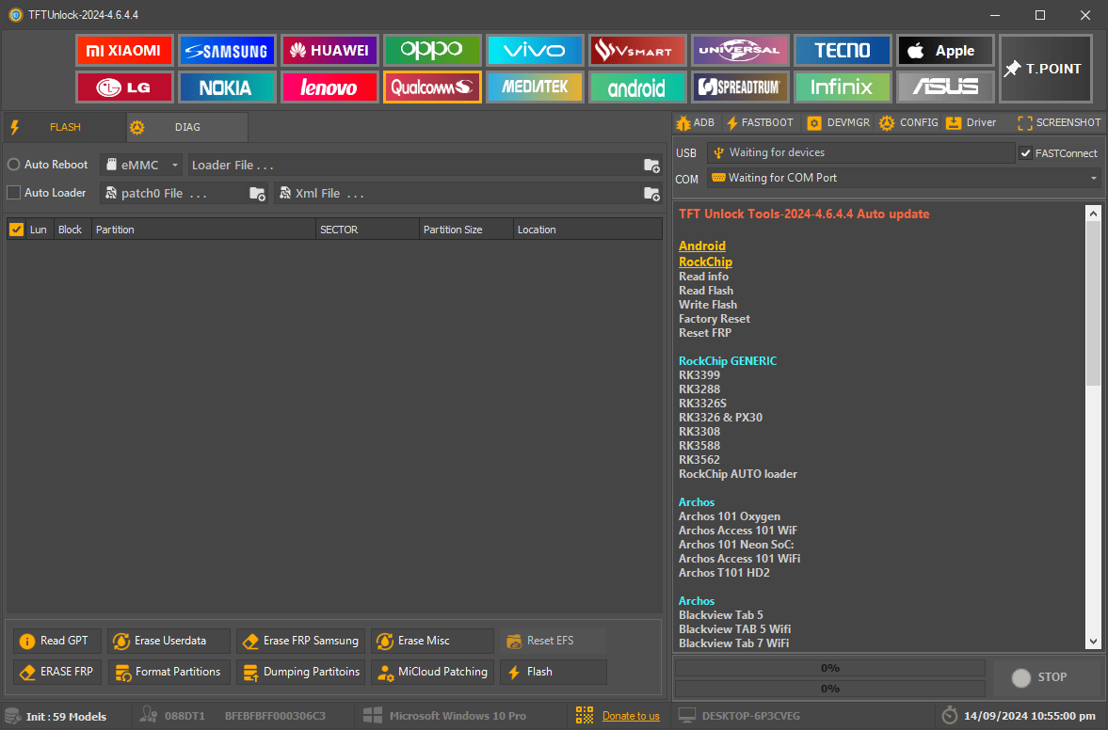The width and height of the screenshot is (1108, 730).
Task: Uncheck the FASTConnect checkbox
Action: (1025, 153)
